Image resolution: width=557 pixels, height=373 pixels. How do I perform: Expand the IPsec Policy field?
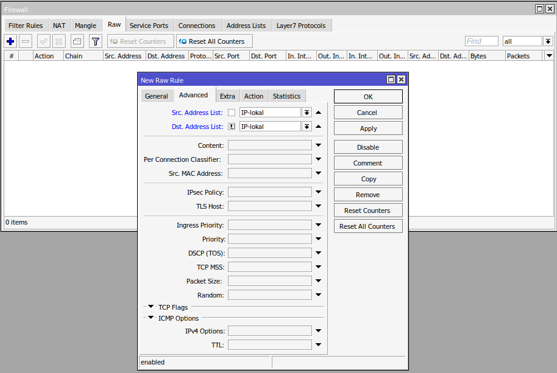pos(319,192)
